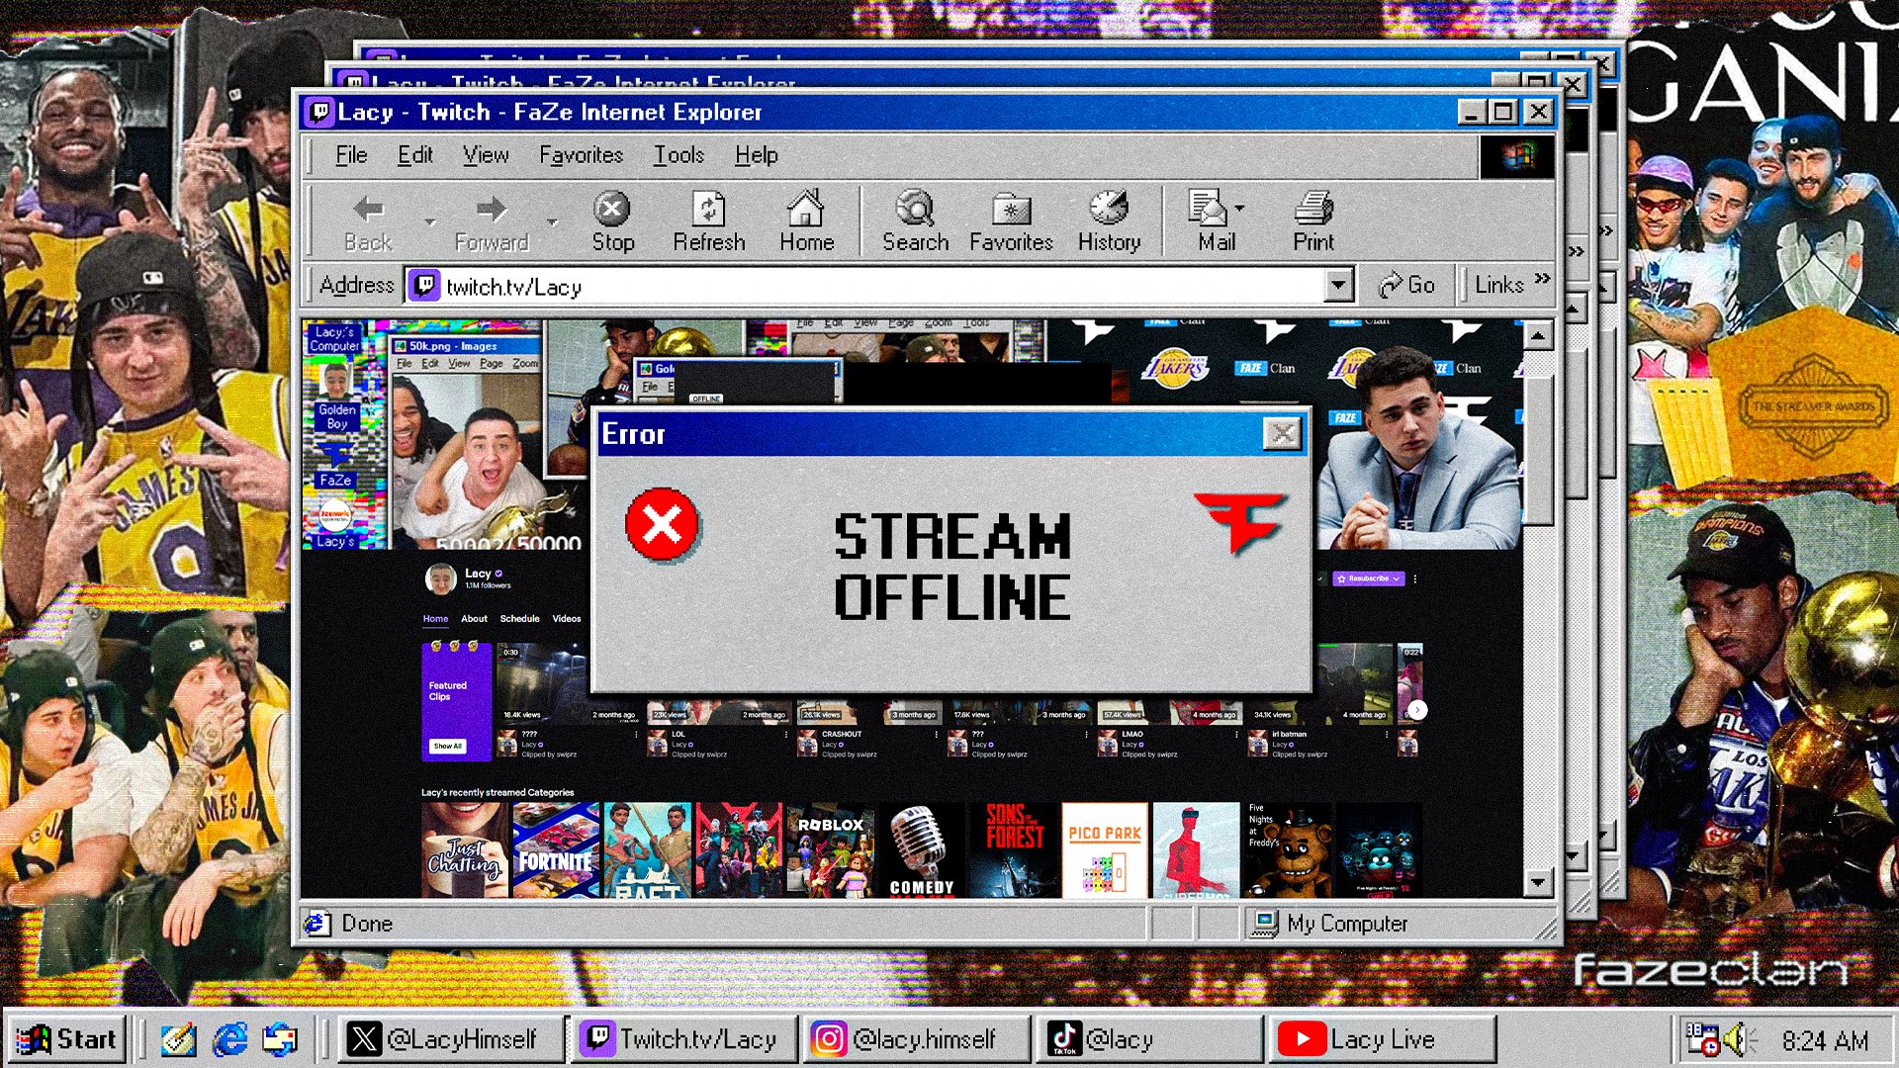Open the @lacy.himself Instagram taskbar button

pyautogui.click(x=917, y=1039)
